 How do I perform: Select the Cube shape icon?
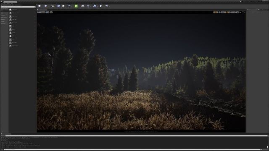11,26
